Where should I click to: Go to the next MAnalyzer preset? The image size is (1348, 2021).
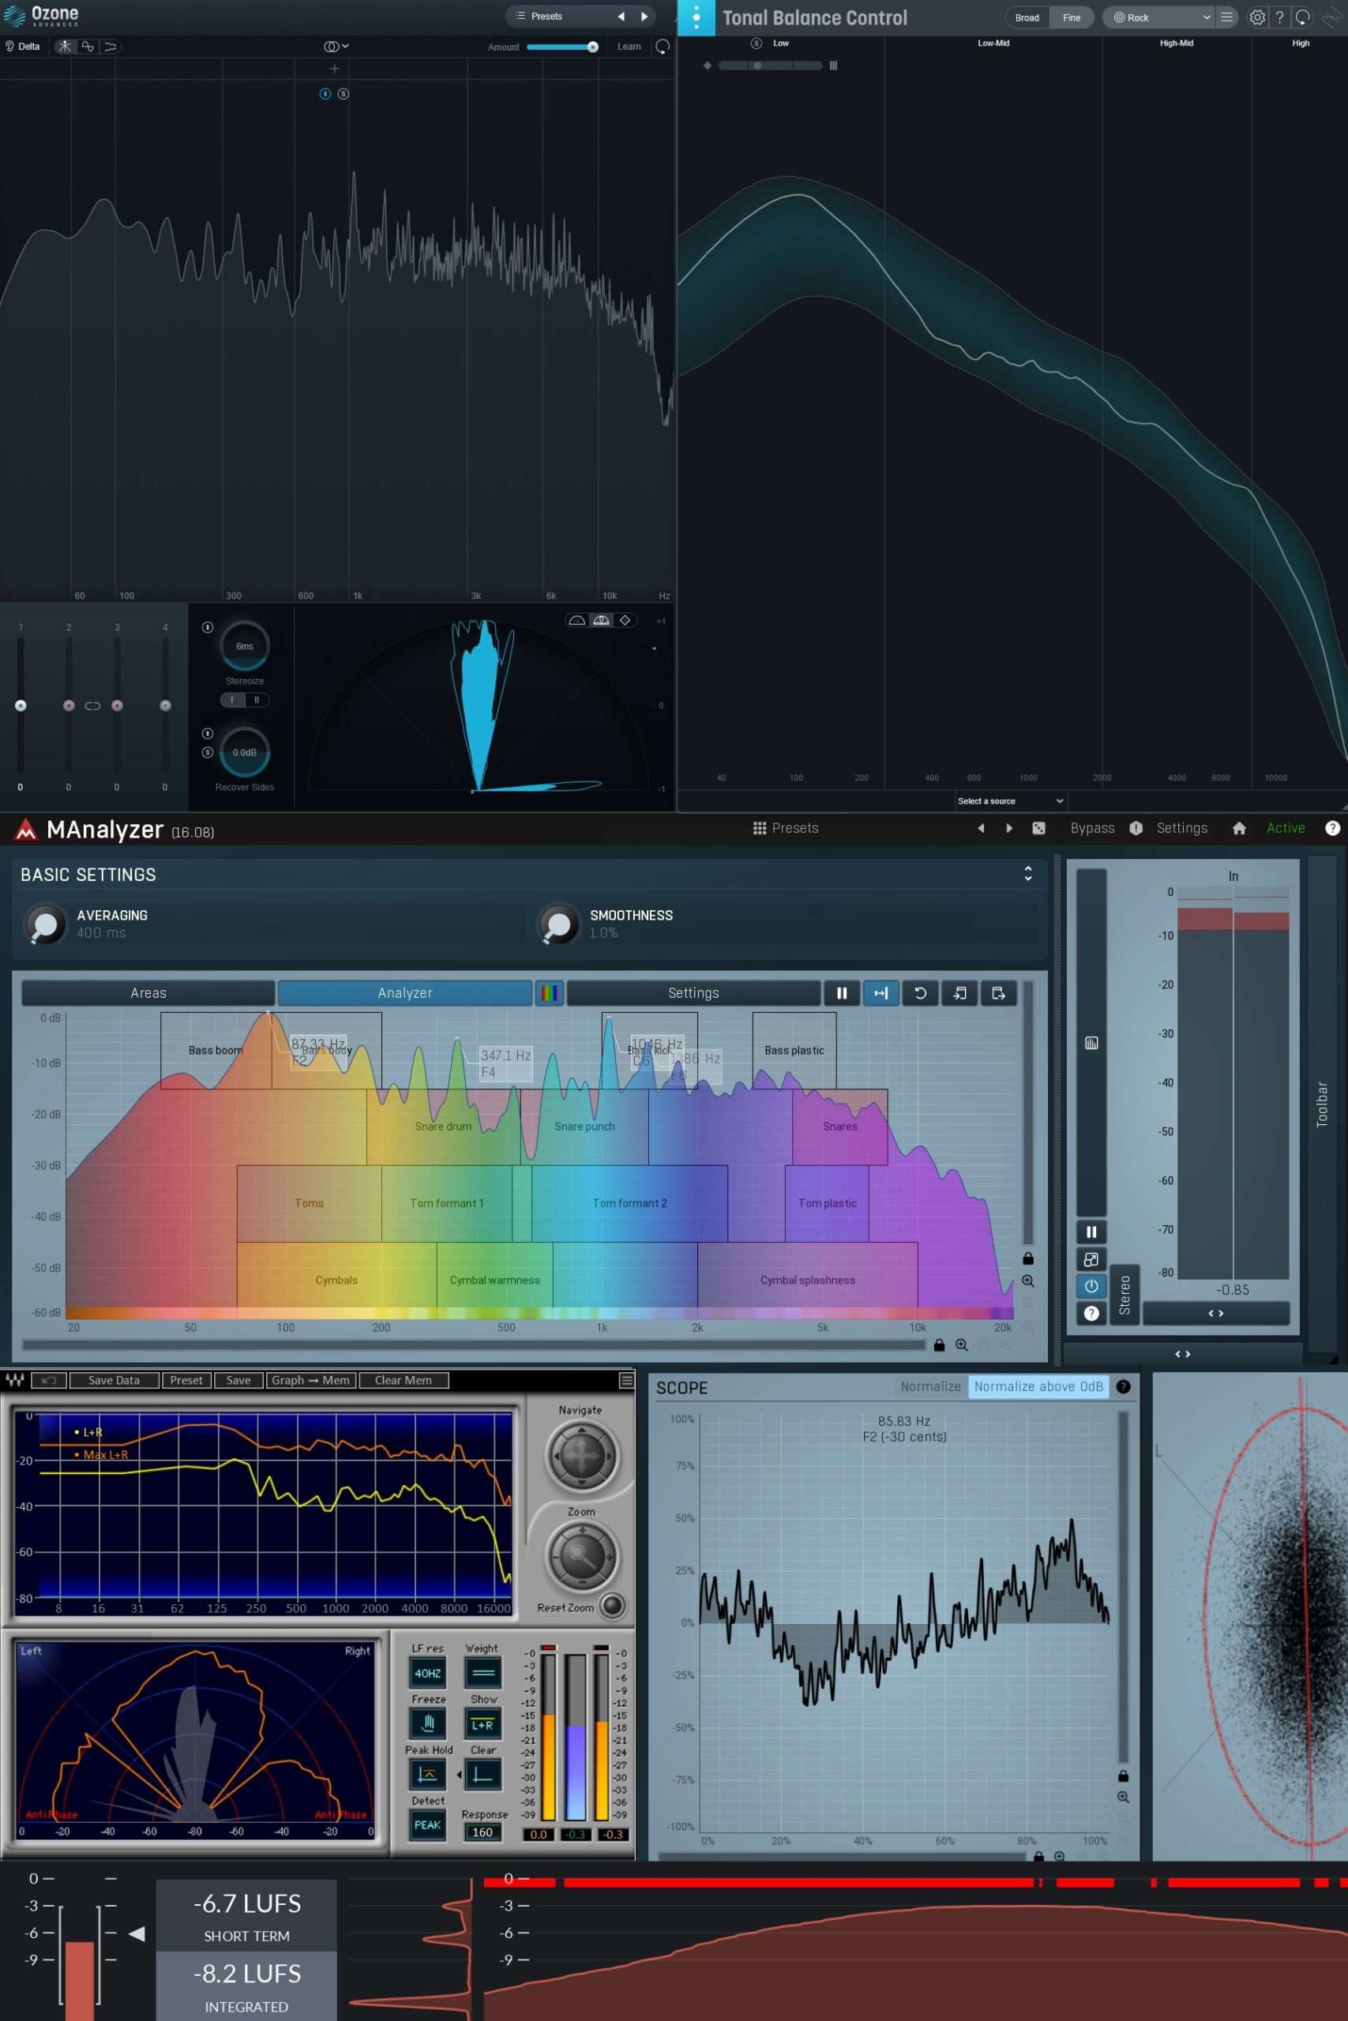click(1009, 828)
